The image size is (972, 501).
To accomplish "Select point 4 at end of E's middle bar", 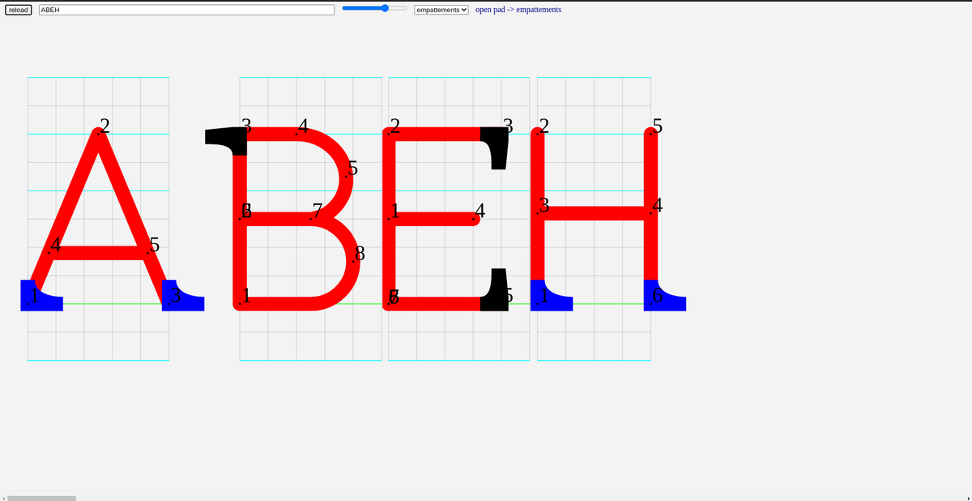I will click(x=480, y=211).
